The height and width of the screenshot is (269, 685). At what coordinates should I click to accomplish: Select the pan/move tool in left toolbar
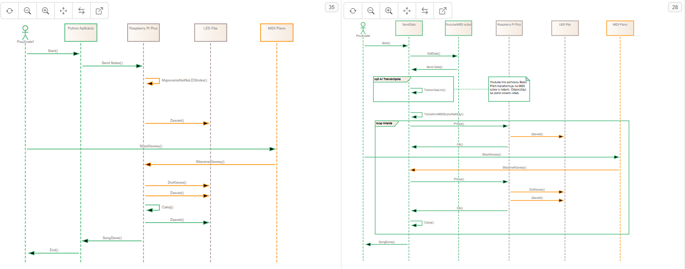(x=63, y=11)
